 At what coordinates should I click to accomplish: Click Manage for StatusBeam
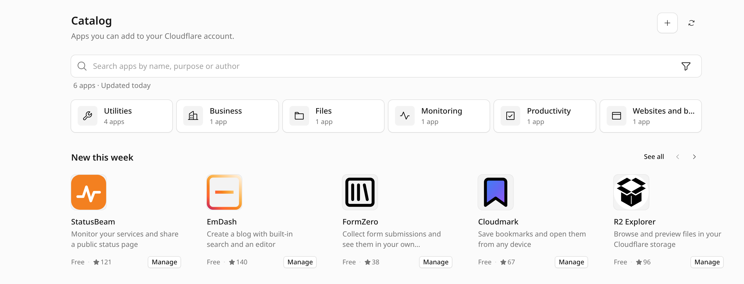[x=164, y=262]
